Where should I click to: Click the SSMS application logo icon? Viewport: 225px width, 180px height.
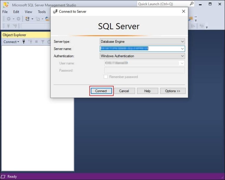tap(6, 5)
